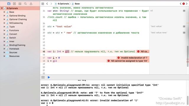
Task: Expand the NilCoalescing page
Action: pos(4,23)
